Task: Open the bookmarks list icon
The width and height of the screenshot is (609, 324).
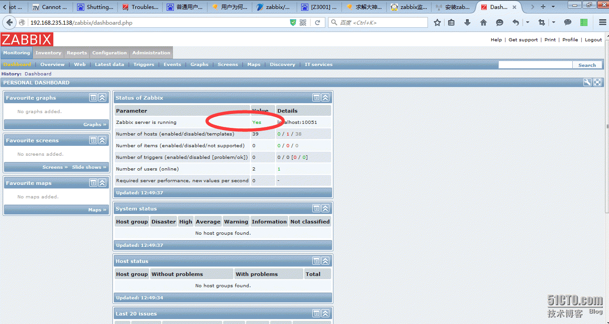Action: pyautogui.click(x=451, y=22)
